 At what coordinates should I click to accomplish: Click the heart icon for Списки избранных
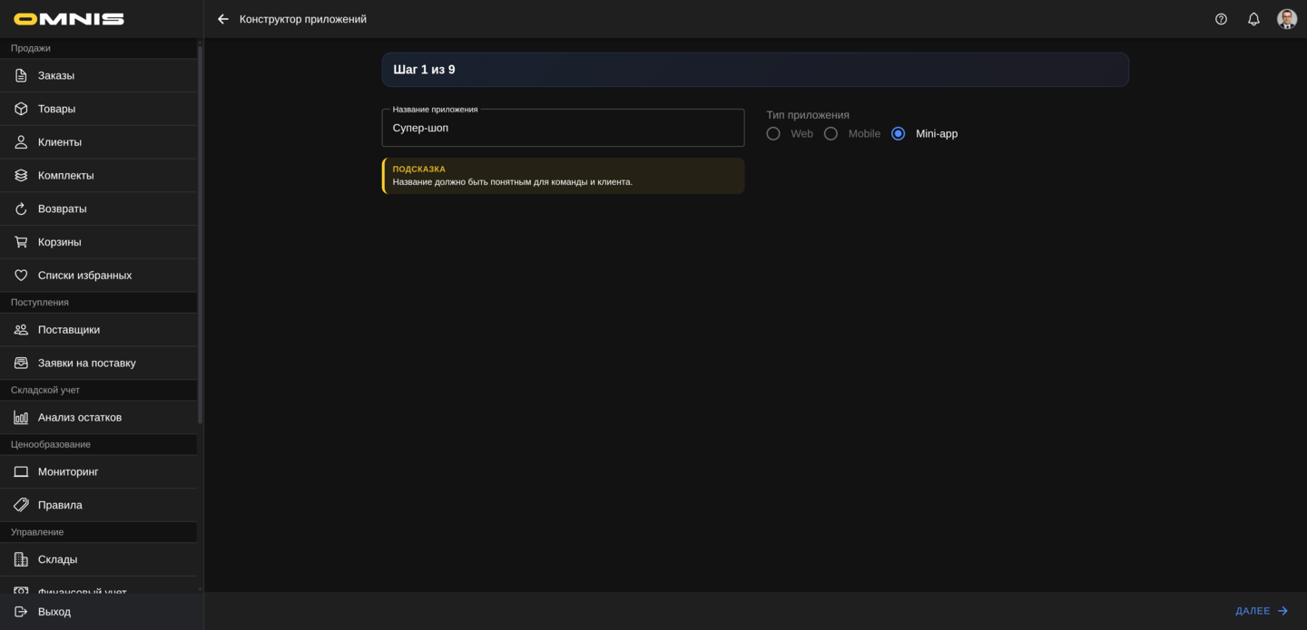point(21,276)
